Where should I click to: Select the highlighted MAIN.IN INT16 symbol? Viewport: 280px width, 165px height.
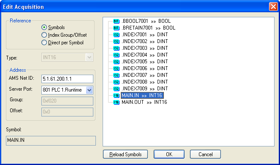click(142, 95)
